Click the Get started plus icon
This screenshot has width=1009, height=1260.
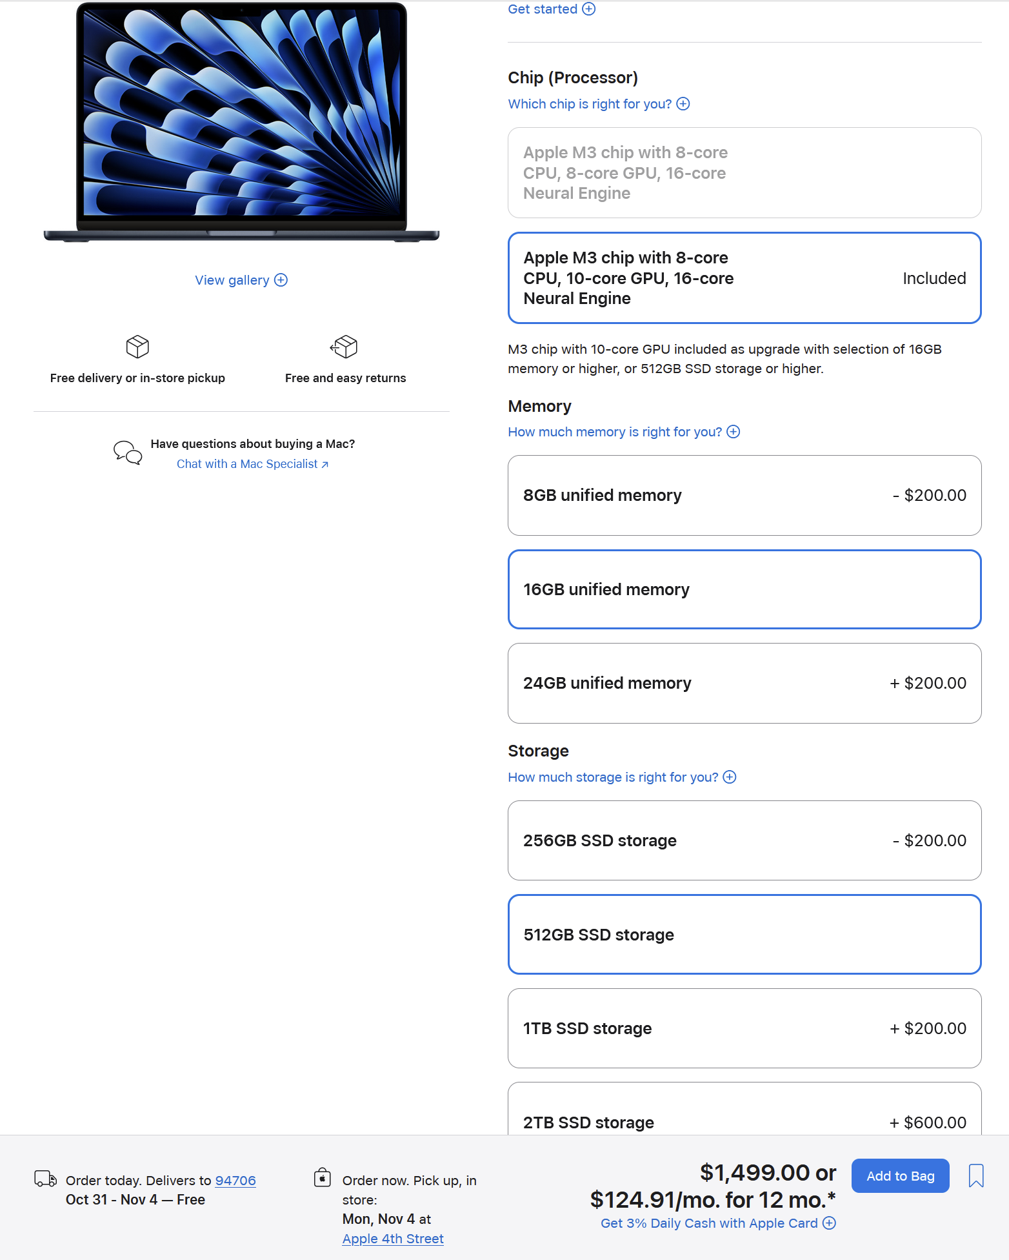point(588,9)
